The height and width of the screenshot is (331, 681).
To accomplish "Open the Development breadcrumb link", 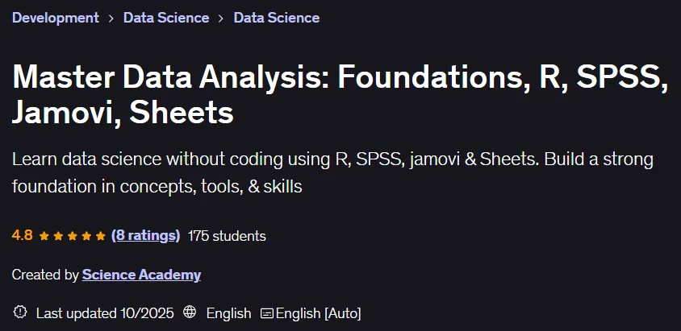I will click(56, 18).
